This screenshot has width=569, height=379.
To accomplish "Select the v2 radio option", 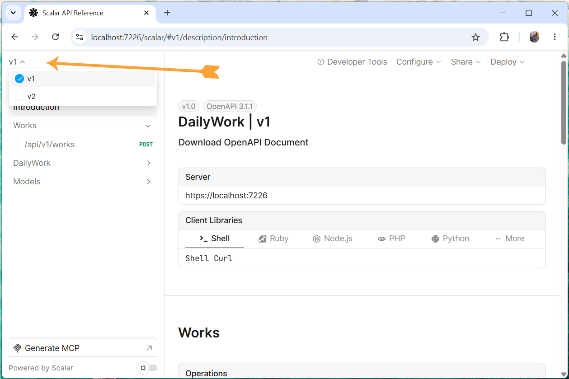I will tap(83, 96).
